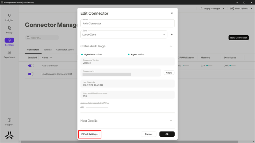
Task: Click the Apply Changes button
Action: point(212,9)
